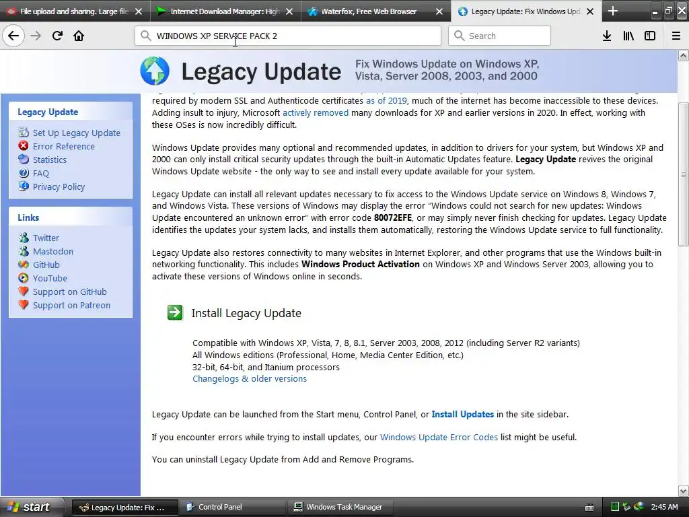Go back with the browser back arrow
The image size is (689, 517).
(x=13, y=36)
